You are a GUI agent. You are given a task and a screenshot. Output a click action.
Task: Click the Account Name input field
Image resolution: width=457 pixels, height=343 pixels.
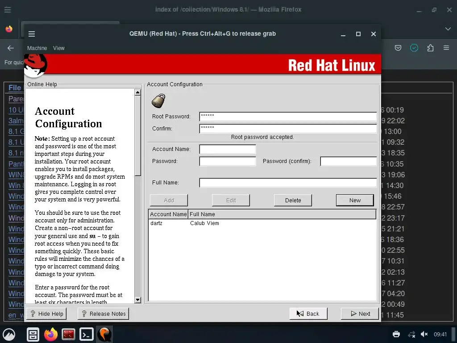[x=227, y=149]
